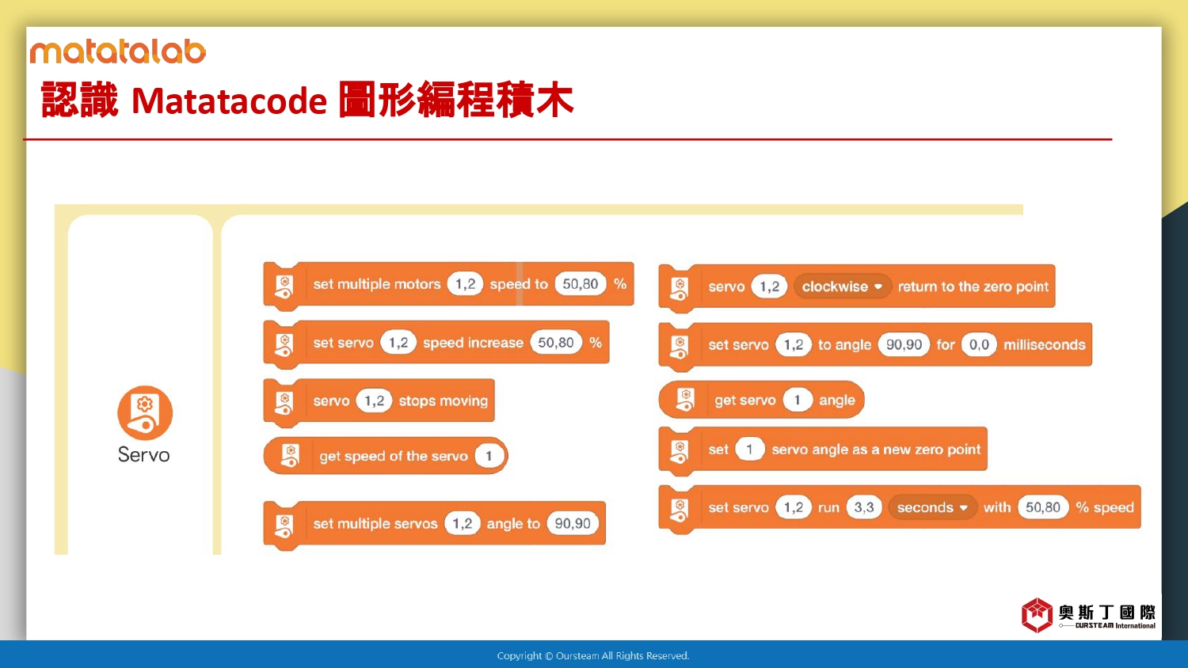The height and width of the screenshot is (668, 1188).
Task: Click servo icon on 'get speed of the servo' block
Action: tap(290, 456)
